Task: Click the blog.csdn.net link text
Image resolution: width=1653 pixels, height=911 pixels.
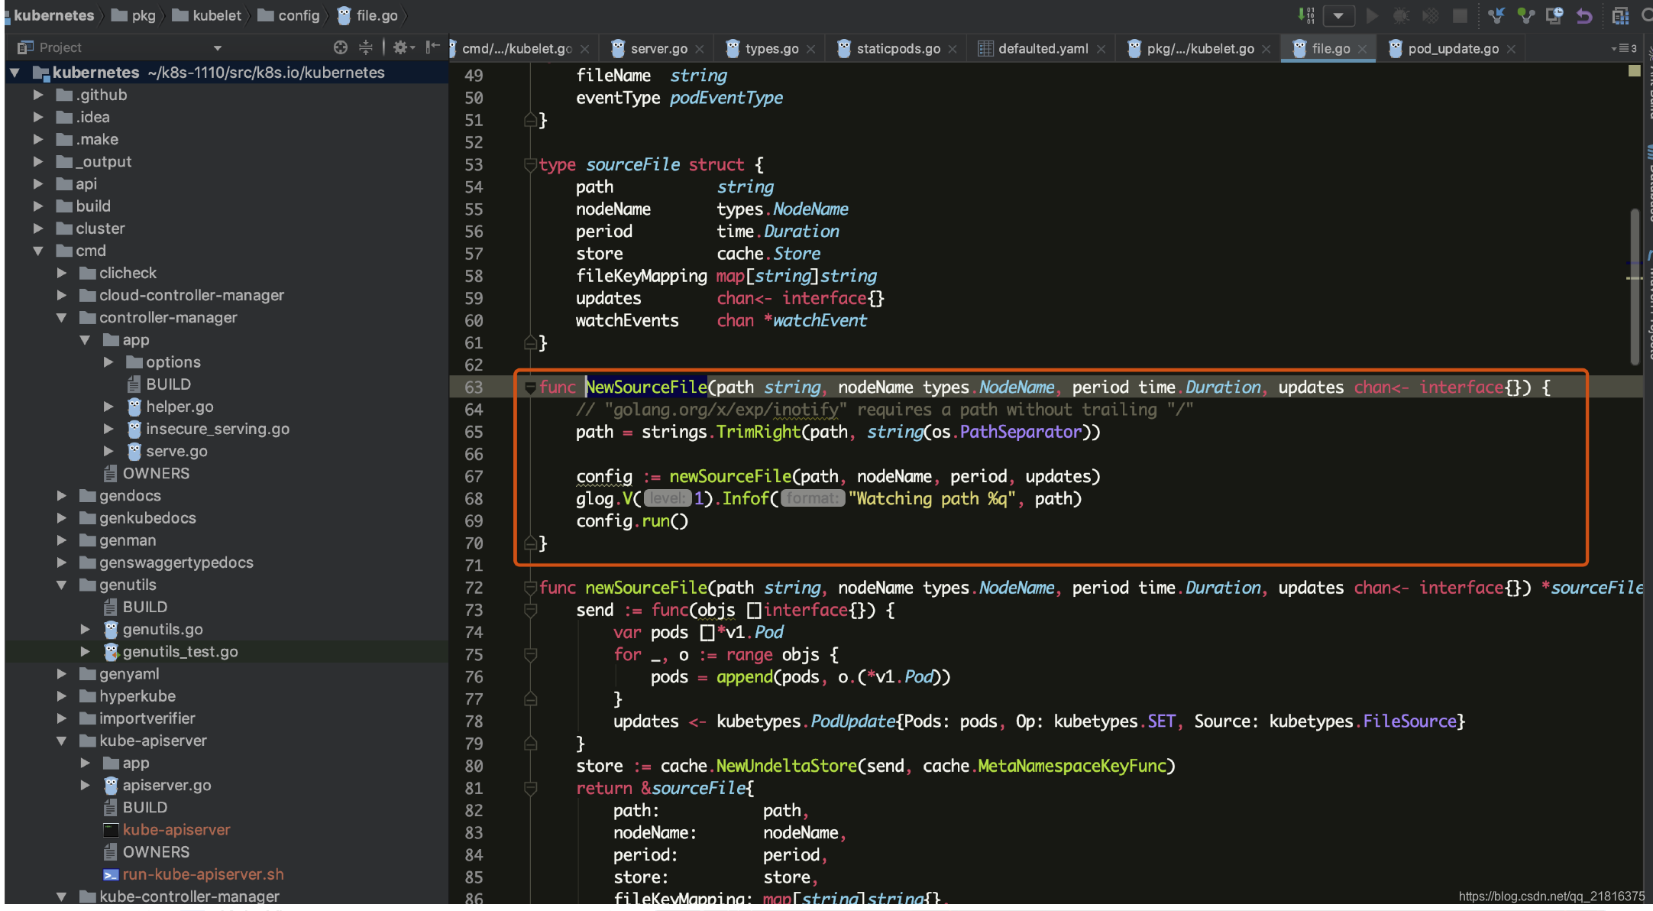Action: coord(1551,896)
